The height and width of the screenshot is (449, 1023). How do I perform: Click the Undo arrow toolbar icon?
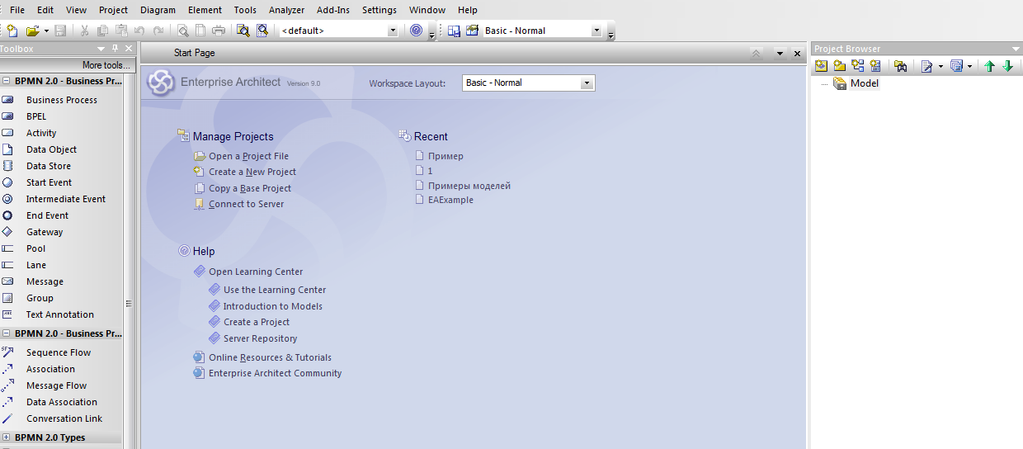(139, 31)
